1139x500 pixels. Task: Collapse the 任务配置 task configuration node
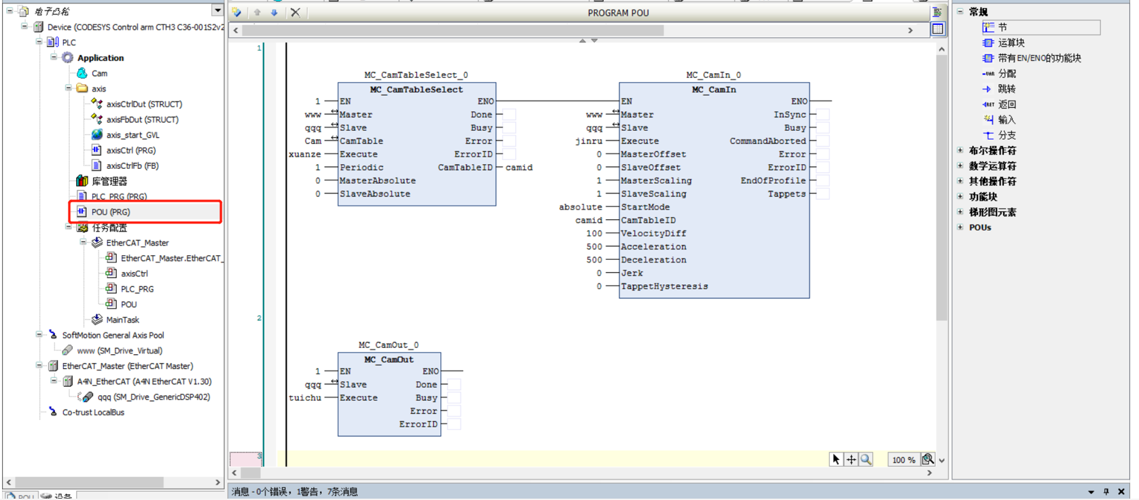[69, 227]
